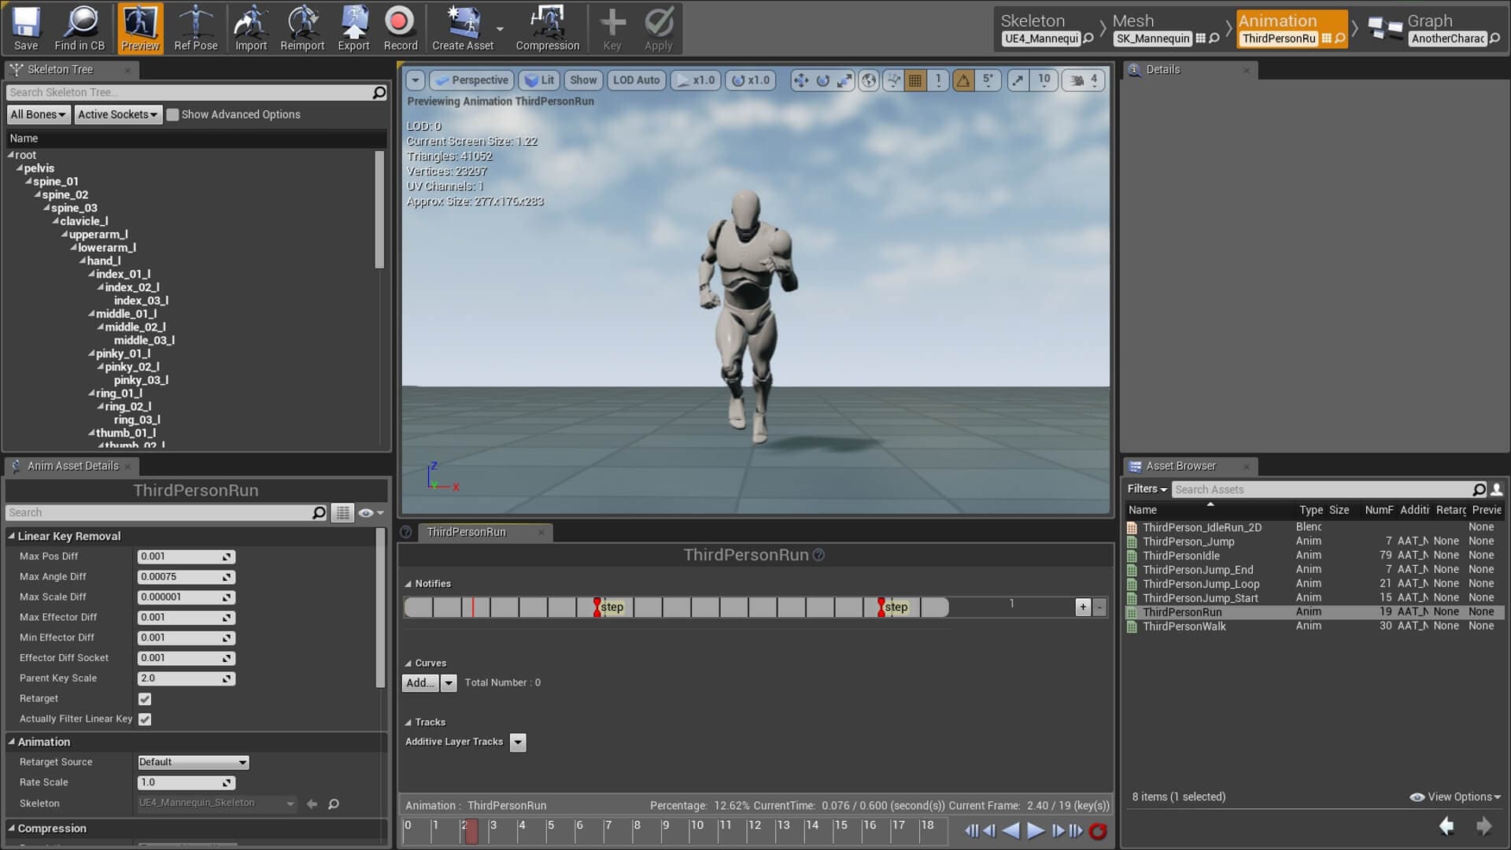Open Additive Layer Tracks dropdown

point(518,743)
